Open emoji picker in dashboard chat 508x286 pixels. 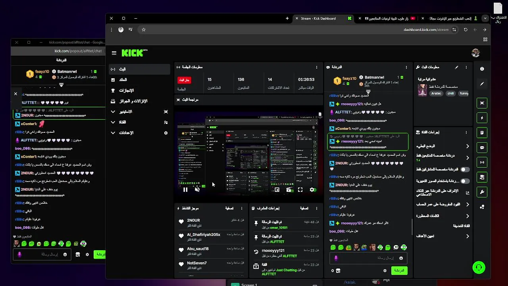[x=401, y=258]
